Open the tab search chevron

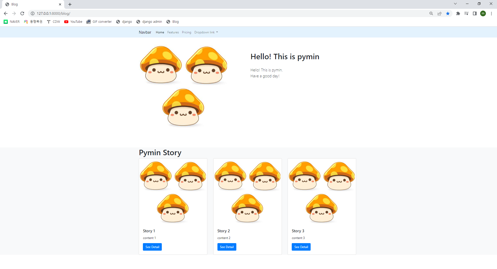click(x=455, y=4)
